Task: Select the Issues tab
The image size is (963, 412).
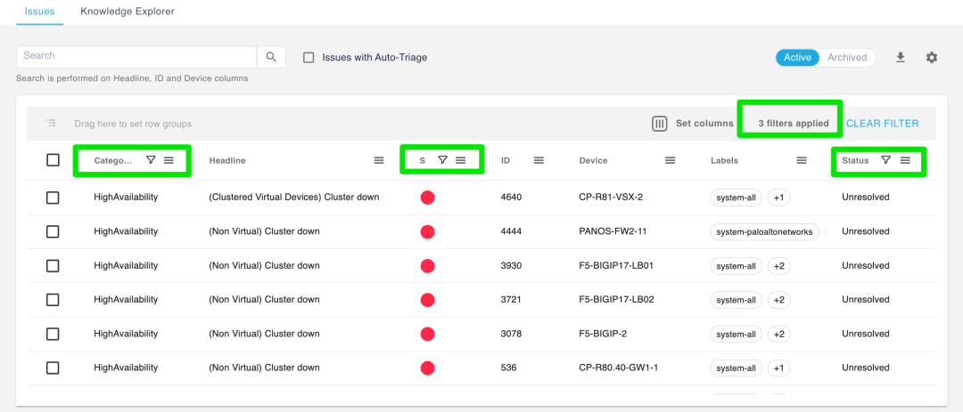Action: coord(39,12)
